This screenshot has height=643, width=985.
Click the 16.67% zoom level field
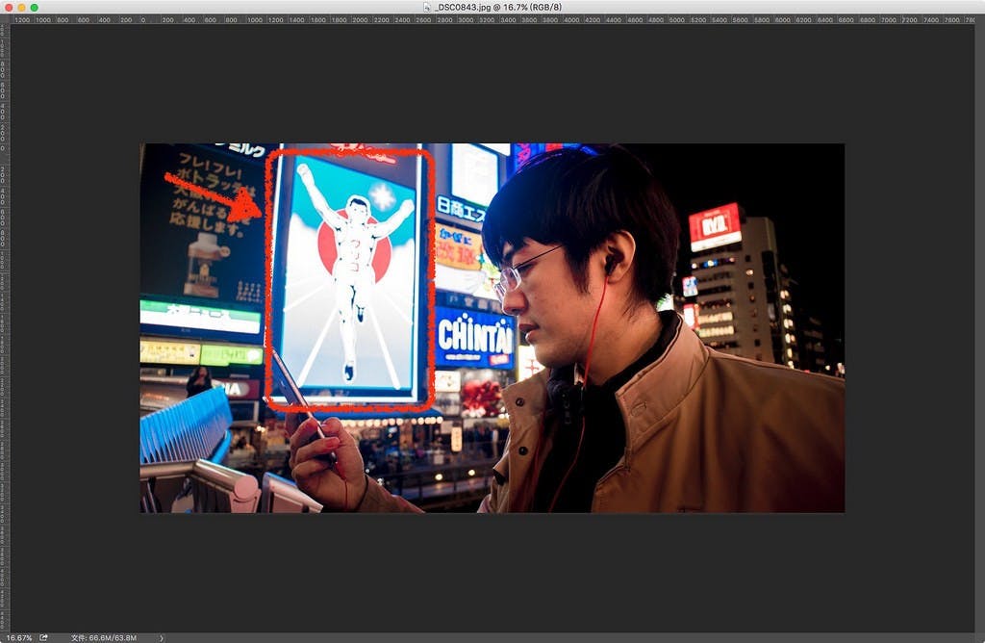coord(17,637)
